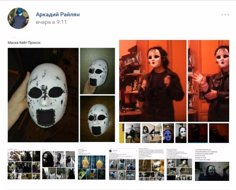Open white mask face thumbnail beside blue one
The image size is (236, 190).
pyautogui.click(x=181, y=133)
